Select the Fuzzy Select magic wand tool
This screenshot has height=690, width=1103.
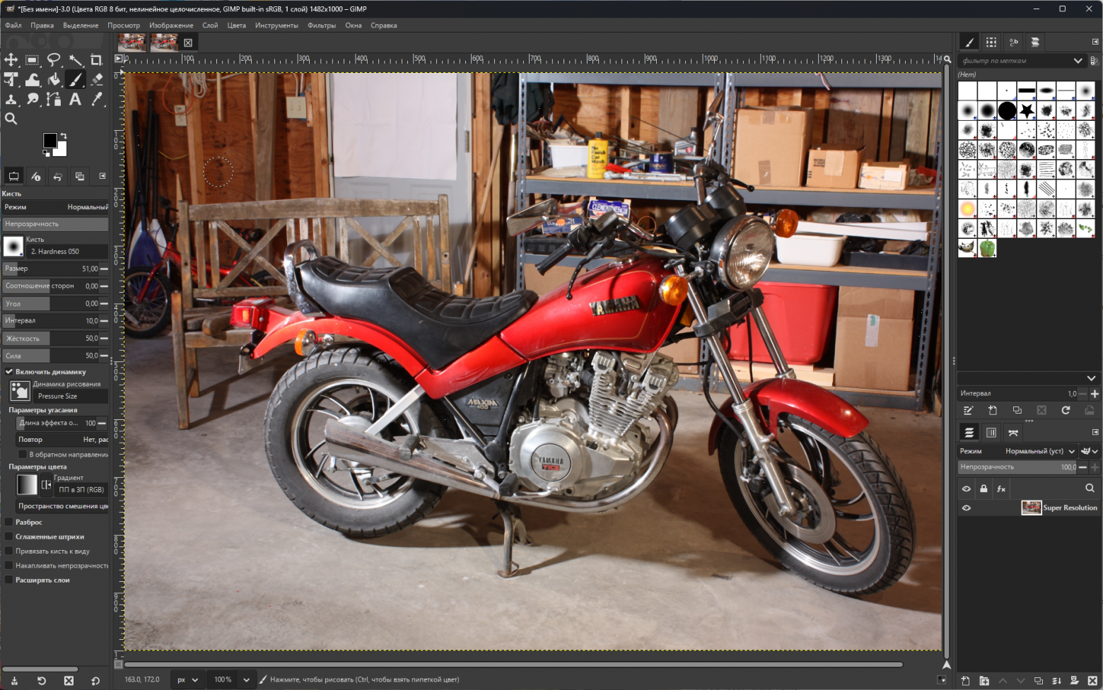click(x=76, y=60)
